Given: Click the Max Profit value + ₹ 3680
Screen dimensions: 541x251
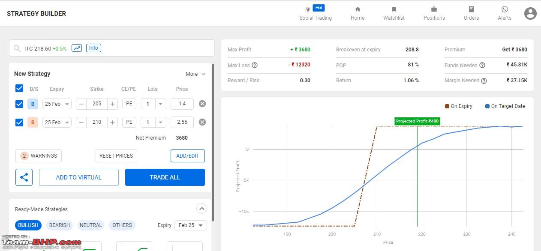Looking at the screenshot, I should pyautogui.click(x=300, y=50).
